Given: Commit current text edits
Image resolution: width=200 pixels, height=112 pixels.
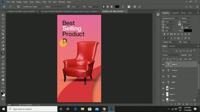Looking at the screenshot, I should [140, 7].
